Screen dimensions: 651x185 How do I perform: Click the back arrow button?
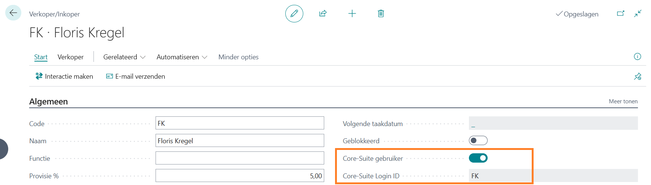tap(13, 13)
